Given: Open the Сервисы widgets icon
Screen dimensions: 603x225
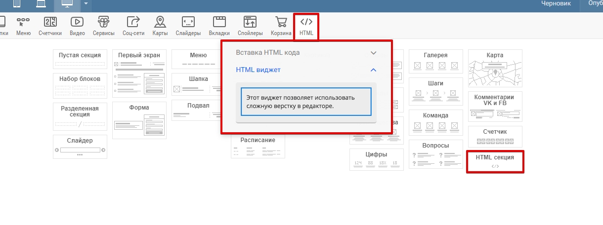Looking at the screenshot, I should [x=103, y=26].
